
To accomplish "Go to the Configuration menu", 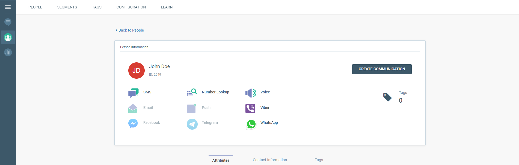I will 131,7.
